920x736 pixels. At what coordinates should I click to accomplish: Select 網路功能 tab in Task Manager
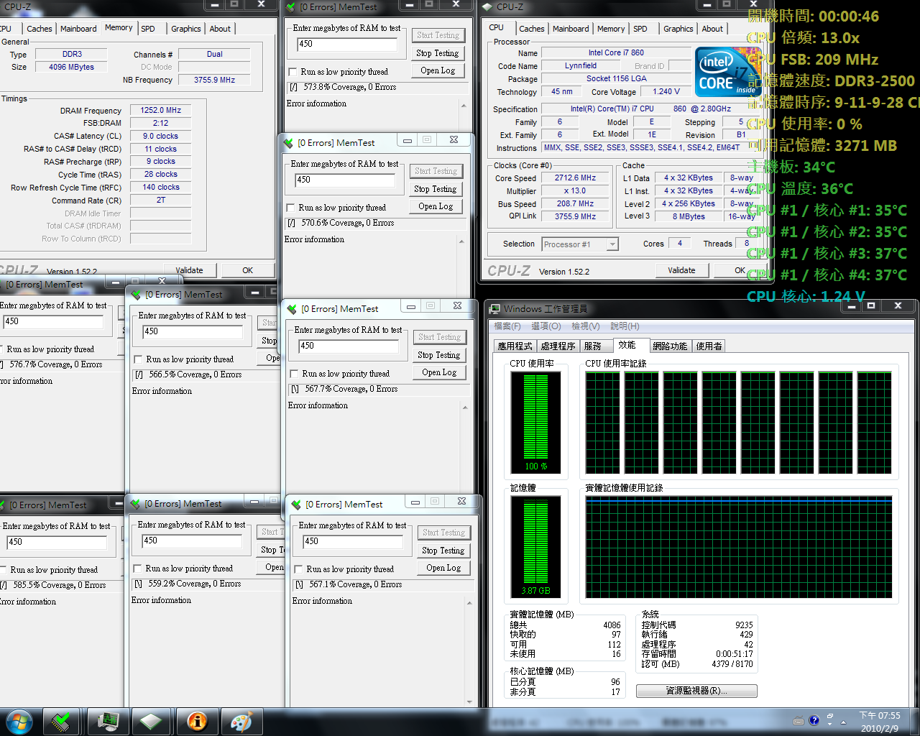click(670, 346)
